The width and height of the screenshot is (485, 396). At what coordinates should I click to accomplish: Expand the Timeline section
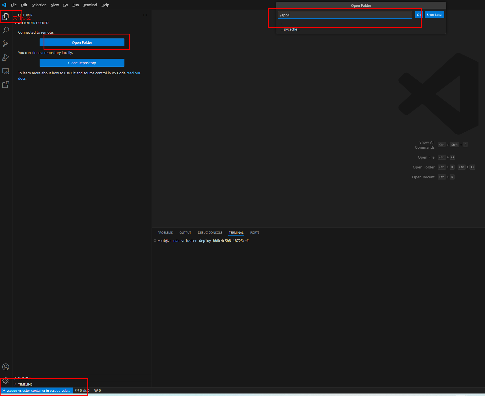25,384
